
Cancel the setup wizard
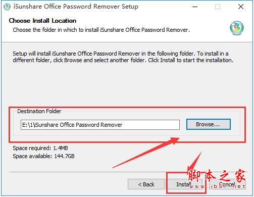227,184
